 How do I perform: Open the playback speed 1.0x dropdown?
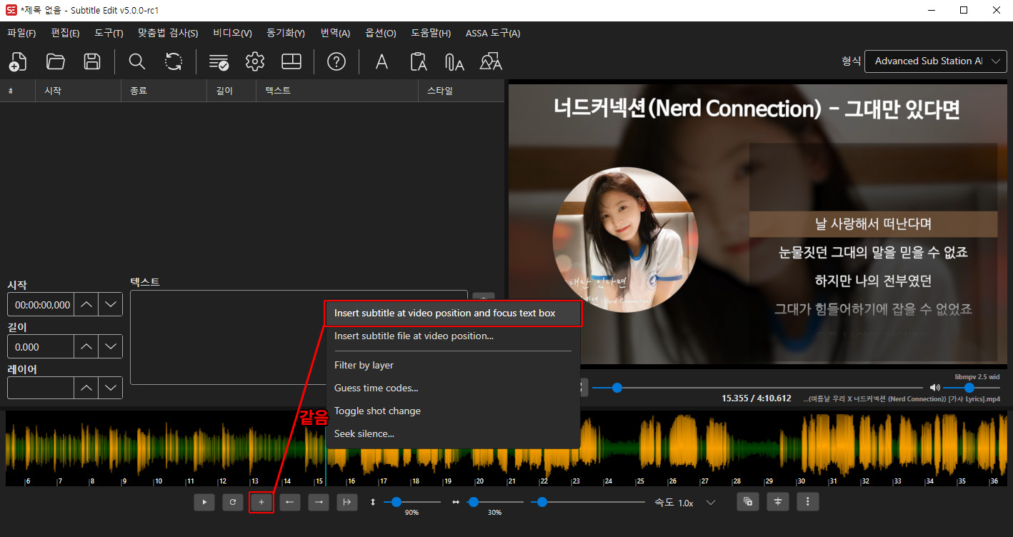(x=697, y=503)
